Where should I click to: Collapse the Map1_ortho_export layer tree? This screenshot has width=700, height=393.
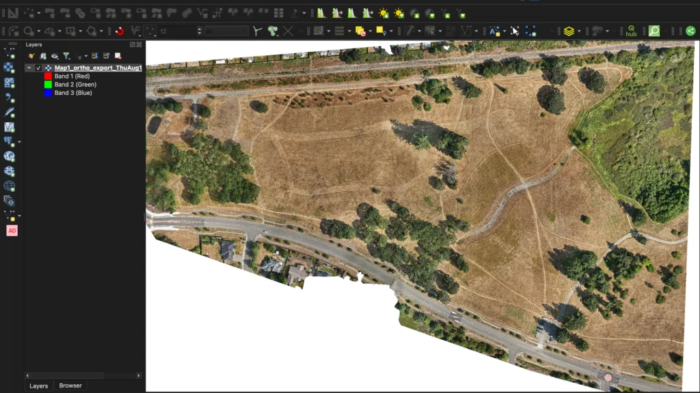click(29, 68)
